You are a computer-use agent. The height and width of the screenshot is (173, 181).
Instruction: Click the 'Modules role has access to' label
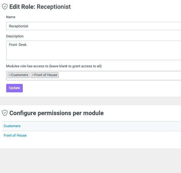(54, 66)
